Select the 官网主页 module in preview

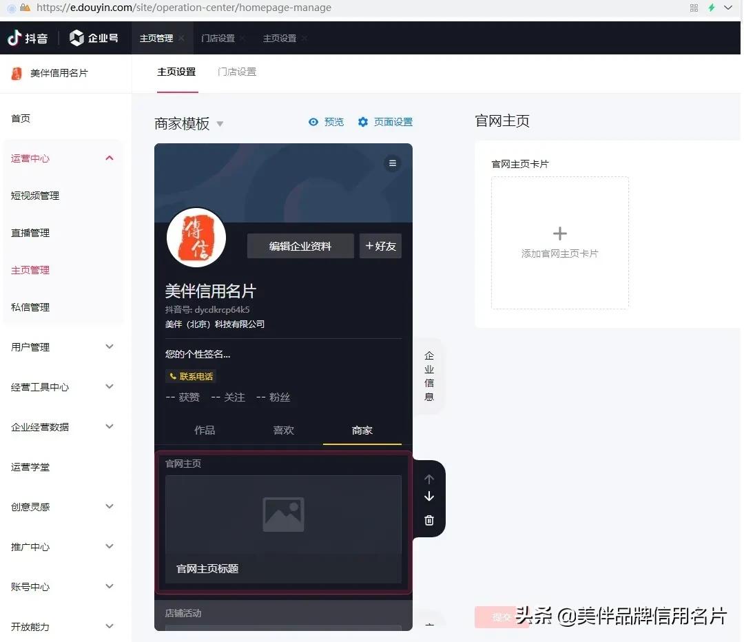283,523
